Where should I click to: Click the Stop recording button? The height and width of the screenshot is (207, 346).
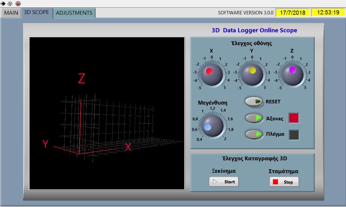284,182
